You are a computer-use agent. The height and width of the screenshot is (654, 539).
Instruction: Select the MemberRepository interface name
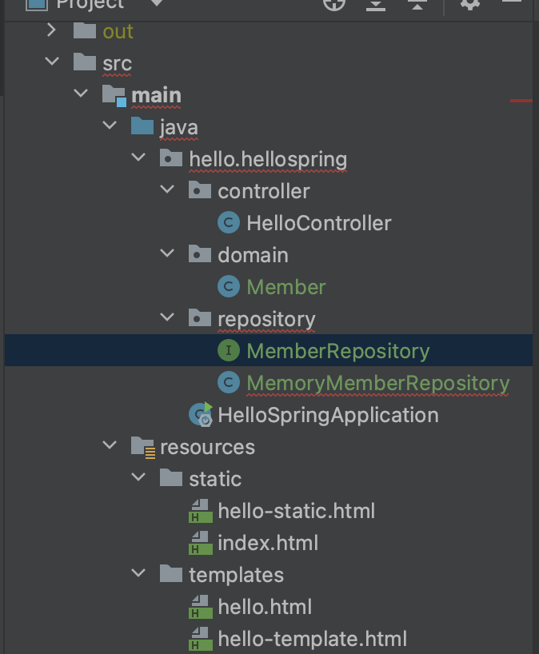(338, 352)
